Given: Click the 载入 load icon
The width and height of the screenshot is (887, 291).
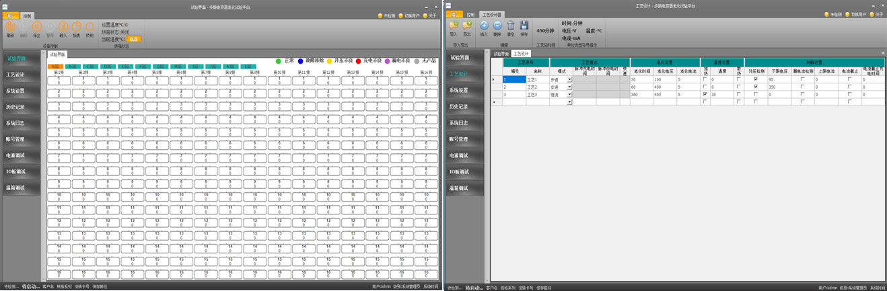Looking at the screenshot, I should [63, 27].
